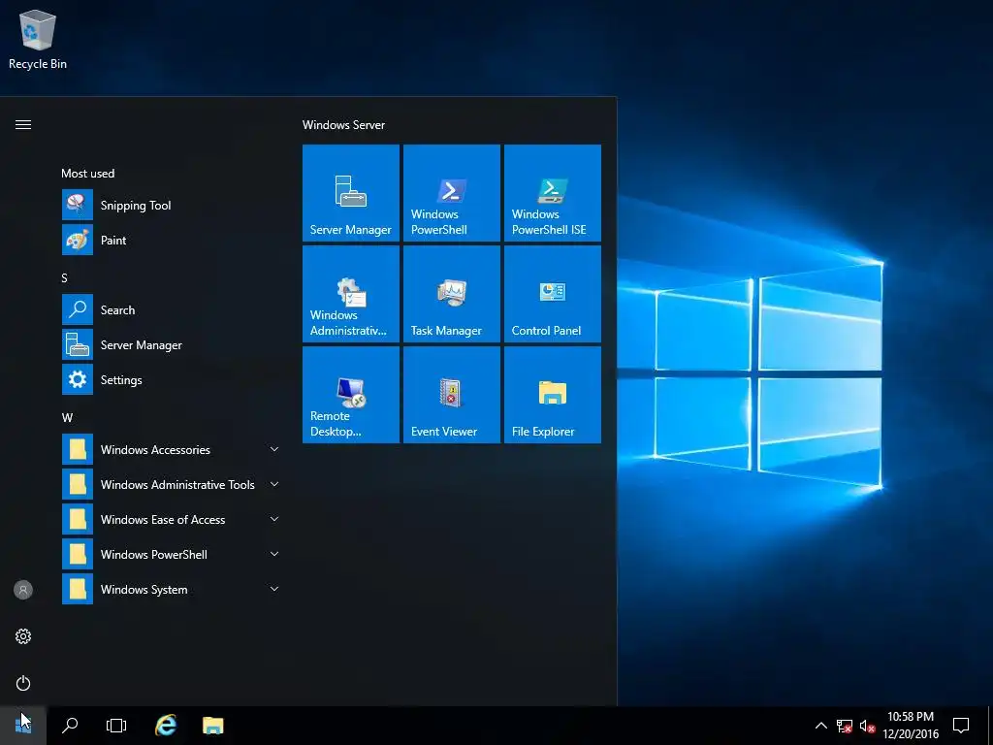
Task: Expand the Windows Accessories folder
Action: 171,449
